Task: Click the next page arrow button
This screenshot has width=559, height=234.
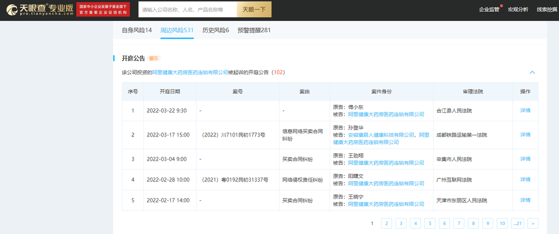Action: pos(533,223)
